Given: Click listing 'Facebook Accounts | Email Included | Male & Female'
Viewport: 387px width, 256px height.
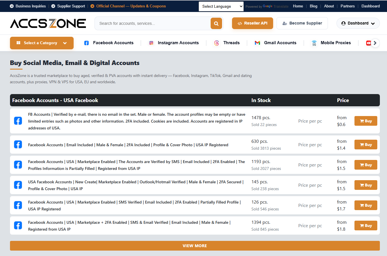Looking at the screenshot, I should [x=128, y=145].
